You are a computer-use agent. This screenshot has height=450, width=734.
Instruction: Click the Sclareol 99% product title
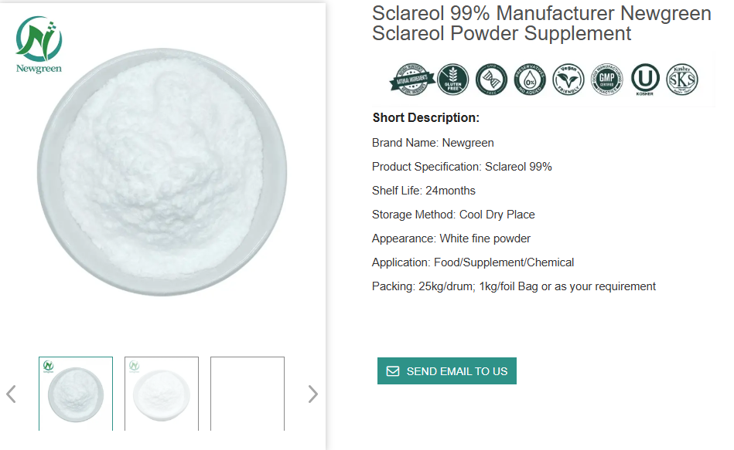coord(541,23)
